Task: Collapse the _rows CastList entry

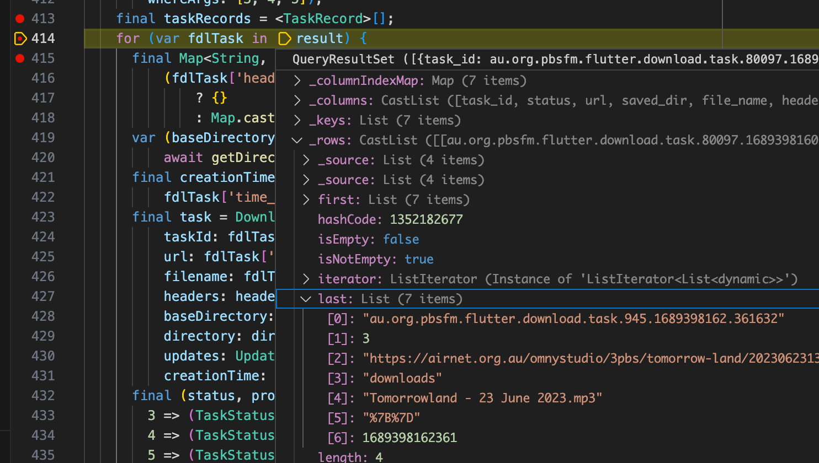Action: click(x=297, y=140)
